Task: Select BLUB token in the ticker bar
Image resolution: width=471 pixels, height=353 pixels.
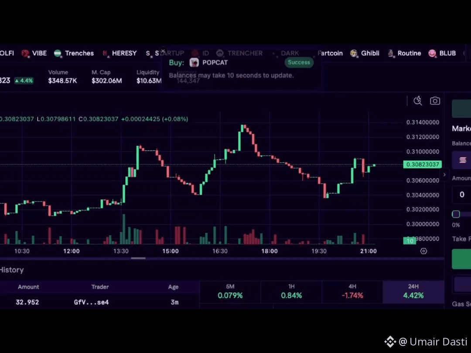Action: (x=442, y=54)
